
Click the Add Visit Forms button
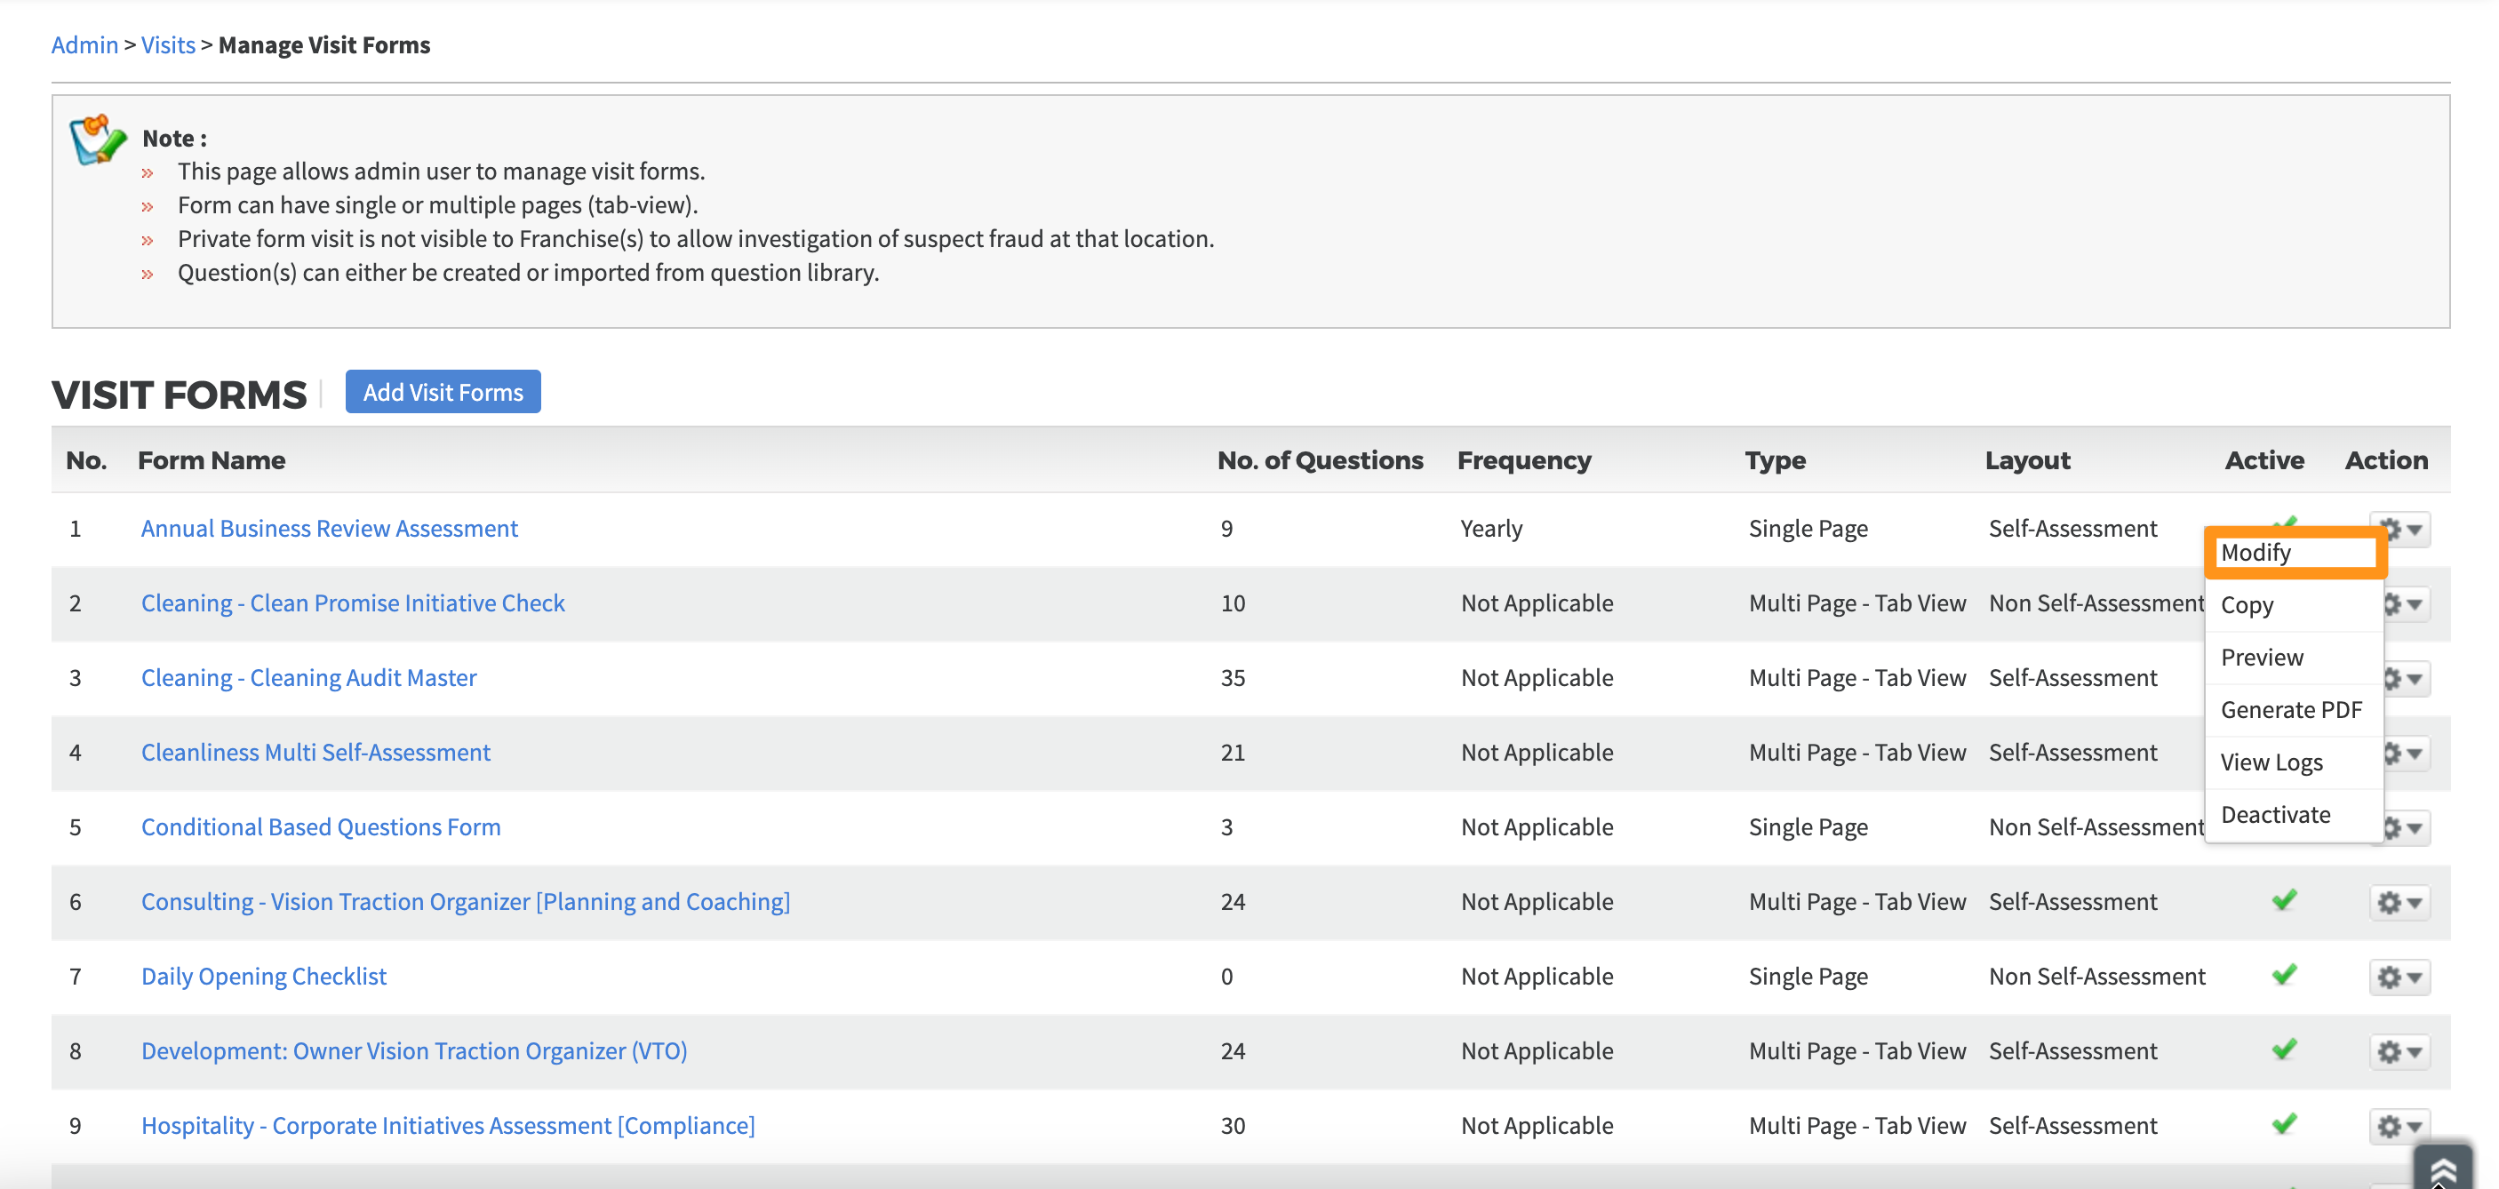pyautogui.click(x=443, y=392)
